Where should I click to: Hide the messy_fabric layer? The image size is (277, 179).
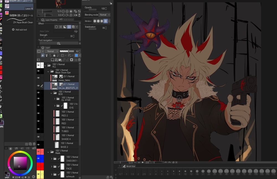38,78
